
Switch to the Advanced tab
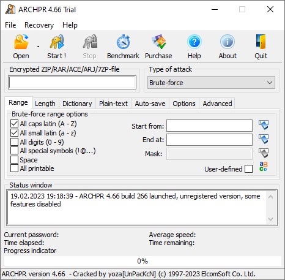pyautogui.click(x=217, y=104)
